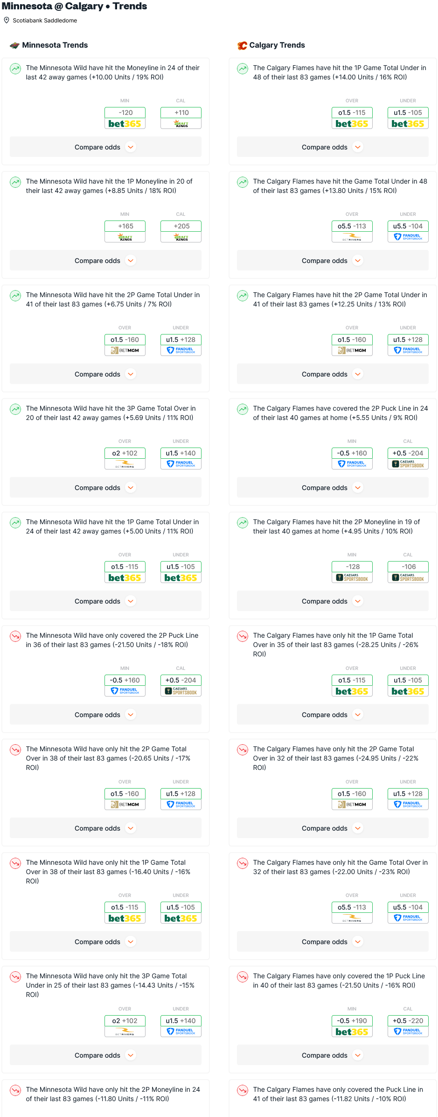Click the bet365 logo under -0.5 +190 odds
Viewport: 438px width, 1117px height.
coord(352,1032)
